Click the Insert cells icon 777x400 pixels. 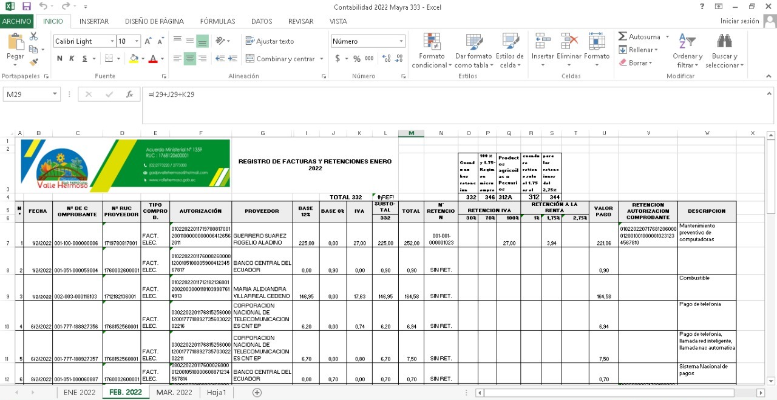543,42
